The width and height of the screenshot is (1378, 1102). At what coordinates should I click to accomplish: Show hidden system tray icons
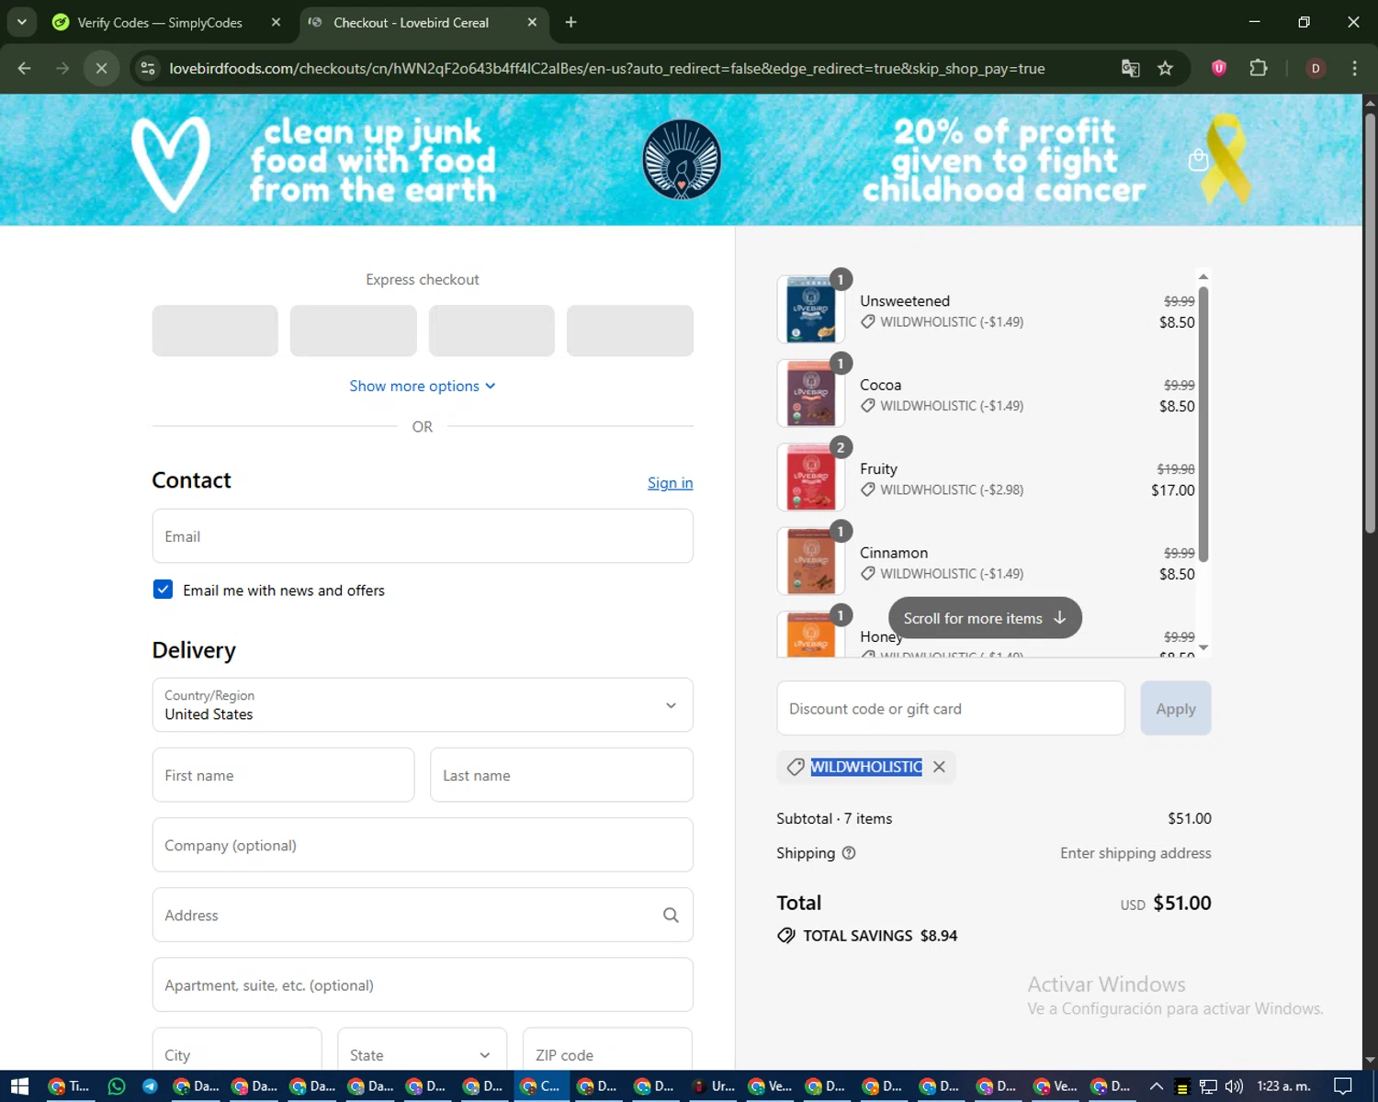tap(1157, 1086)
